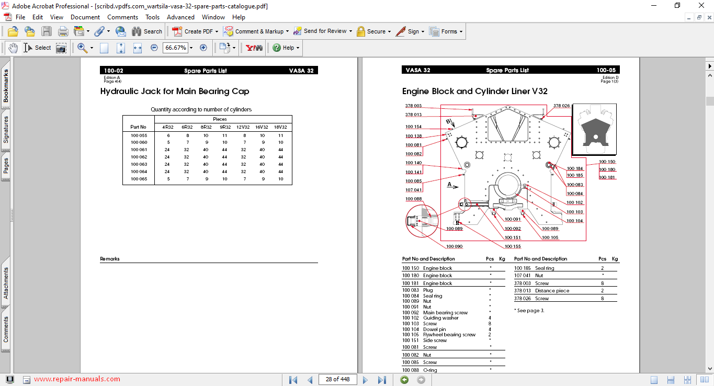The height and width of the screenshot is (386, 714).
Task: Switch to Single Page layout view
Action: [654, 380]
